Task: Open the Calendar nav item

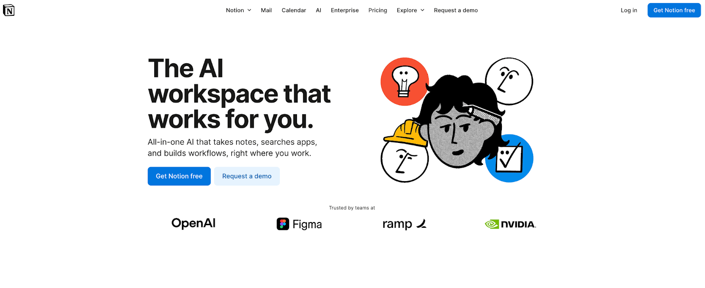Action: tap(294, 10)
